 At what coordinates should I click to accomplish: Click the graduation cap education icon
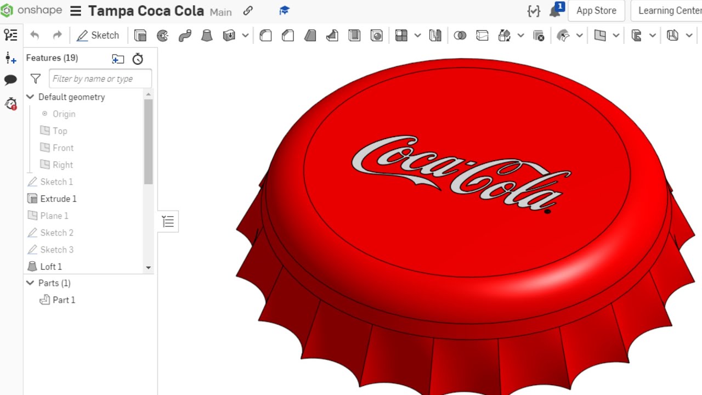pyautogui.click(x=284, y=10)
